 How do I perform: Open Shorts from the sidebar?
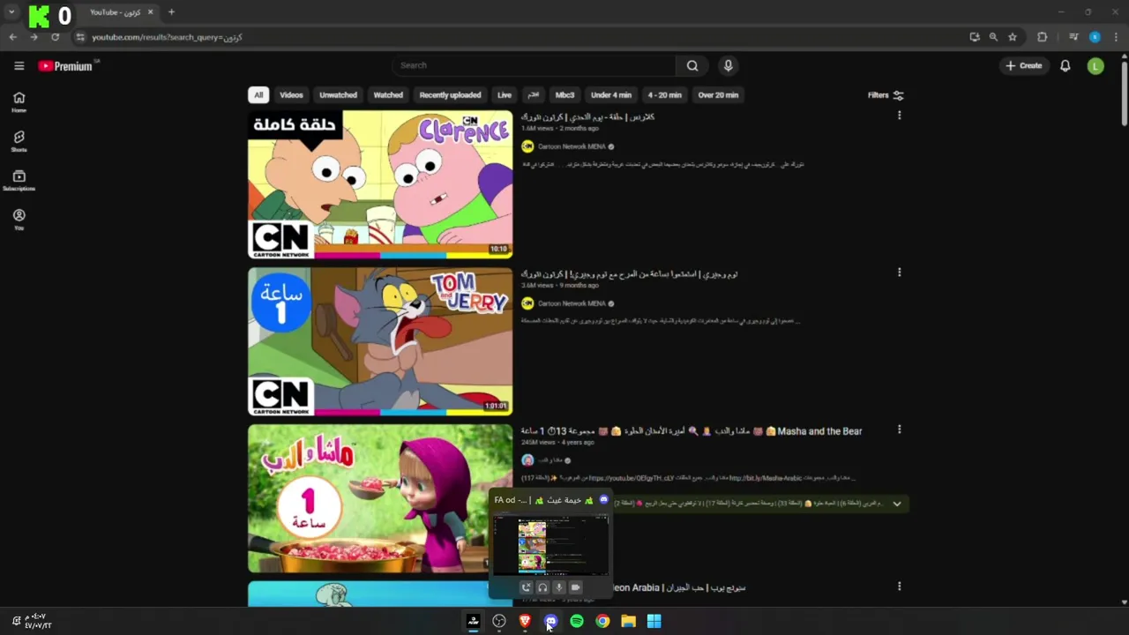[x=19, y=141]
